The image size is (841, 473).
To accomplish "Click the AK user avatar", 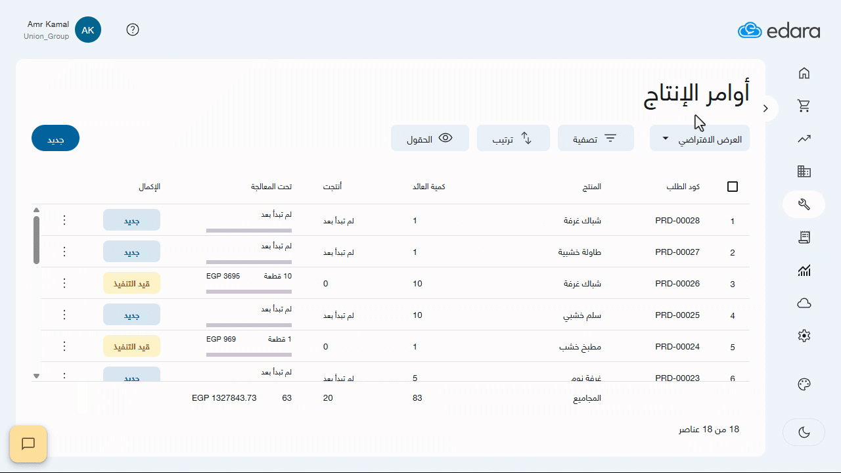I will (88, 30).
